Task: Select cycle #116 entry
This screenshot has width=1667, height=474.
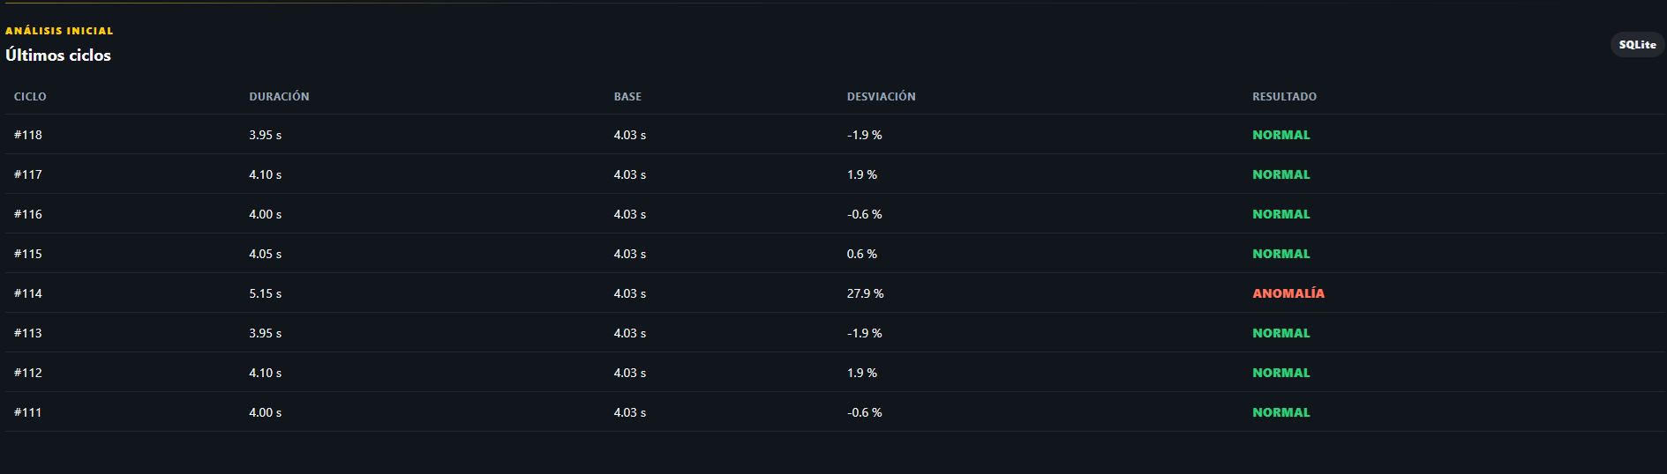Action: tap(836, 214)
